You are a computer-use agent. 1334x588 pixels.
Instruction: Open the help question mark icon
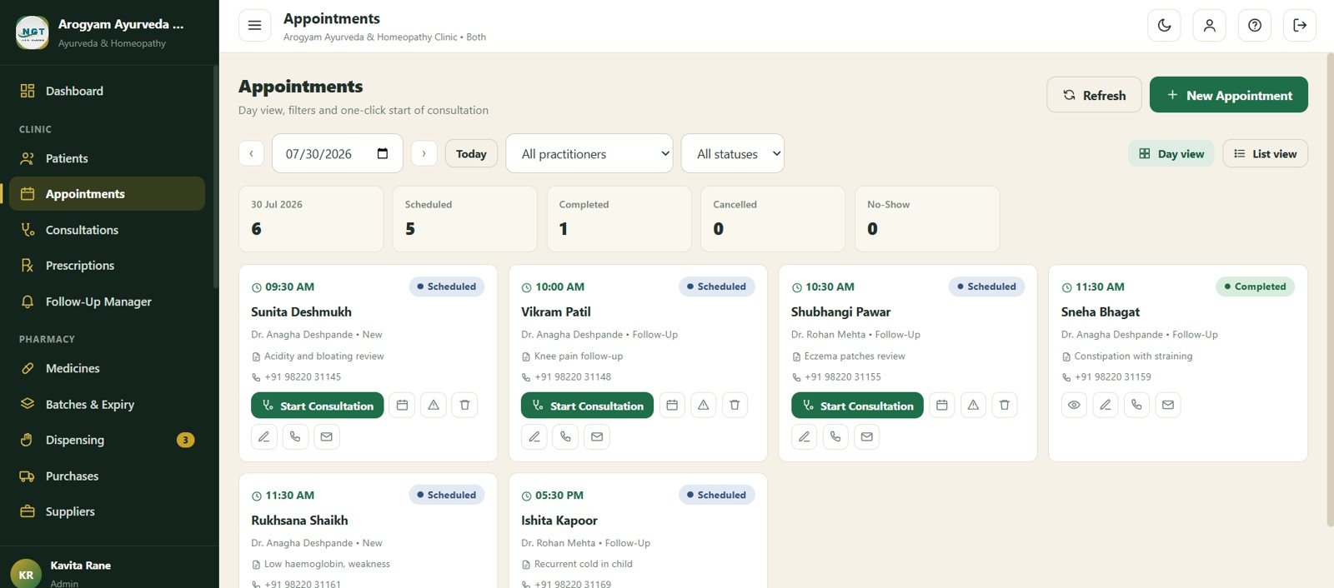pos(1254,25)
